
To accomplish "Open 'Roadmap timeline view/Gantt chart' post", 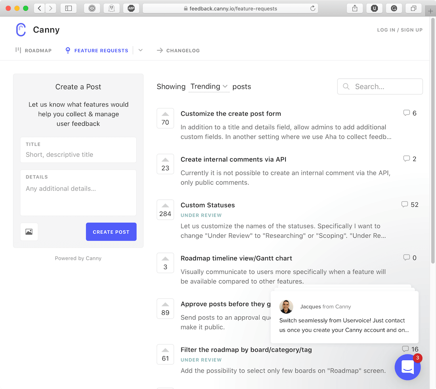I will coord(236,258).
